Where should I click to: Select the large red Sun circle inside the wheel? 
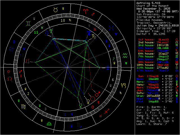93,99
